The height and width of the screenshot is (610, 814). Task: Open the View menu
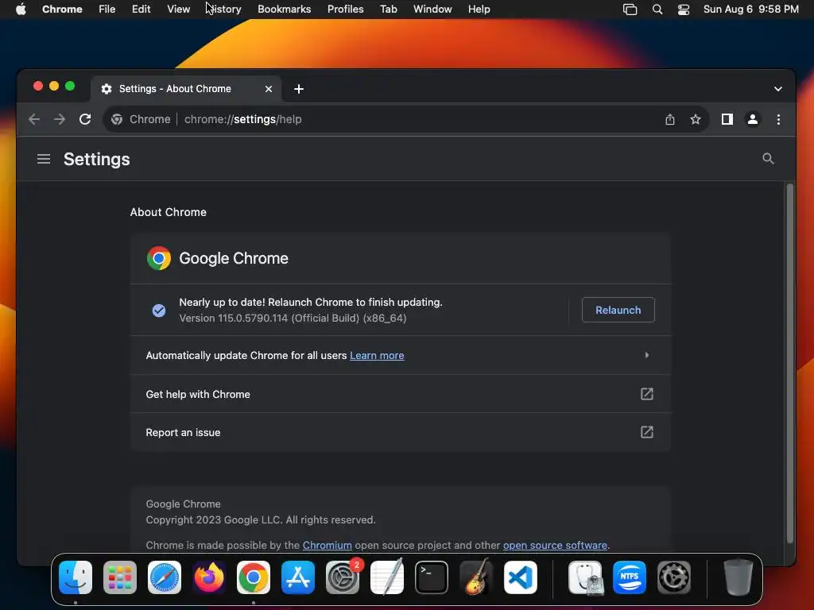[179, 9]
